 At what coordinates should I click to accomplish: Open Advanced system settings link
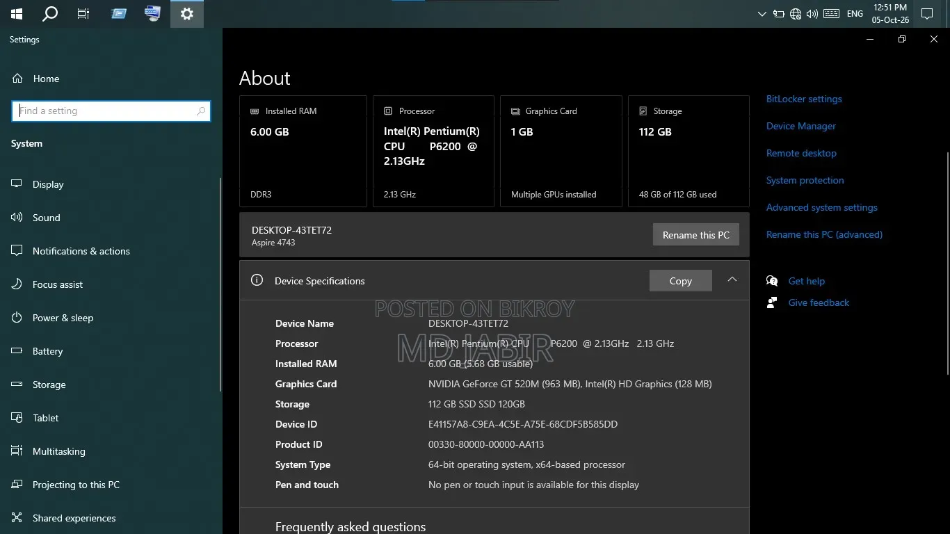(822, 207)
